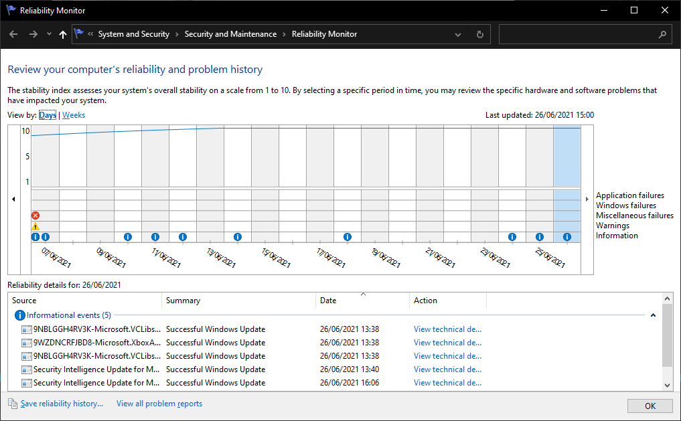The width and height of the screenshot is (681, 421).
Task: View chart by Days
Action: 48,115
